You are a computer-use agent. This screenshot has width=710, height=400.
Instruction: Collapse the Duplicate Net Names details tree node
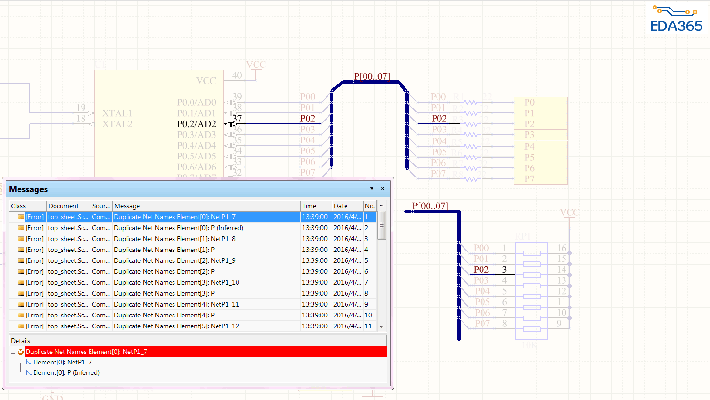(13, 352)
